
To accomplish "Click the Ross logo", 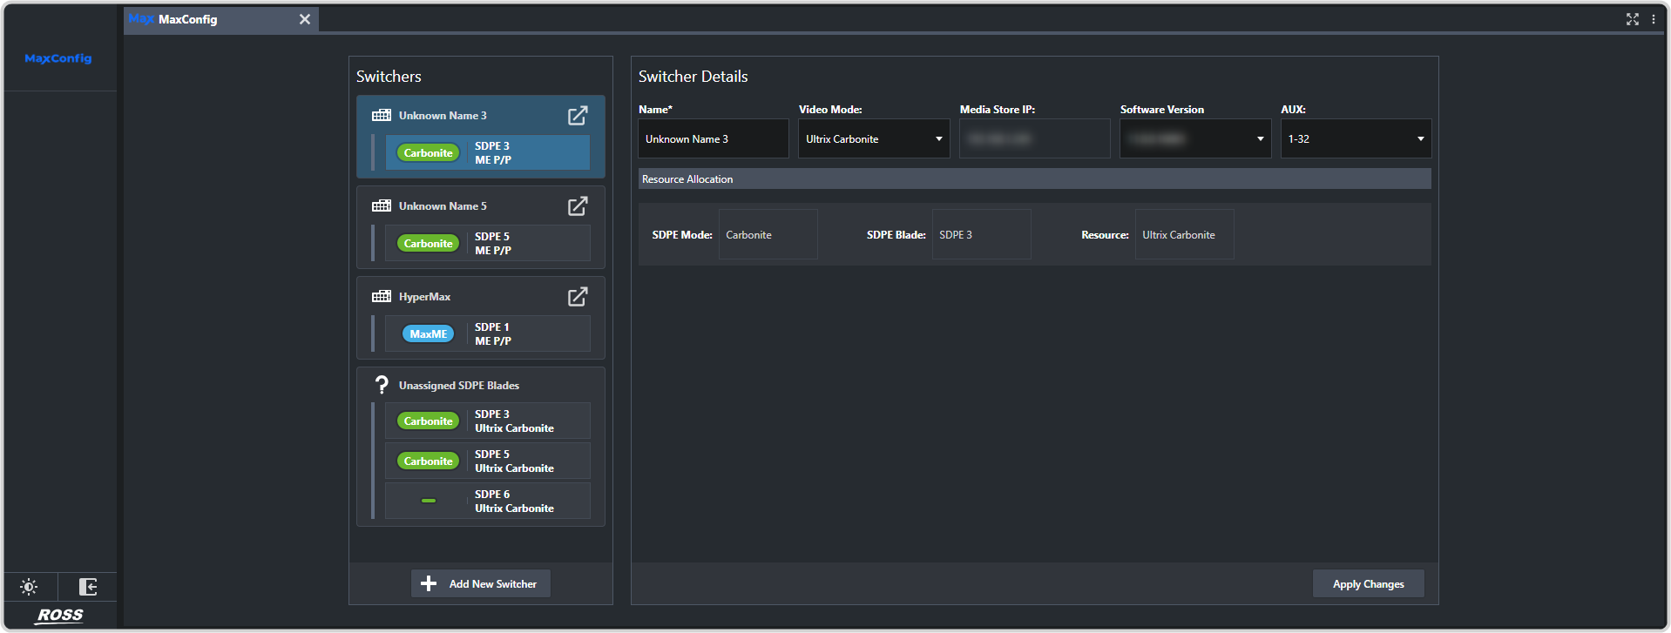I will [60, 616].
